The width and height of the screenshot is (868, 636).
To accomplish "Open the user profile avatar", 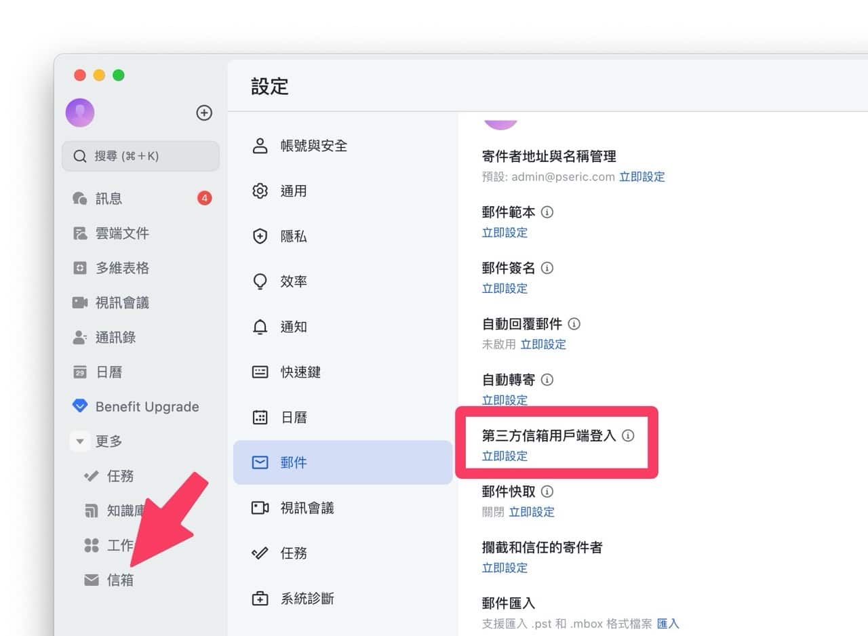I will click(80, 113).
